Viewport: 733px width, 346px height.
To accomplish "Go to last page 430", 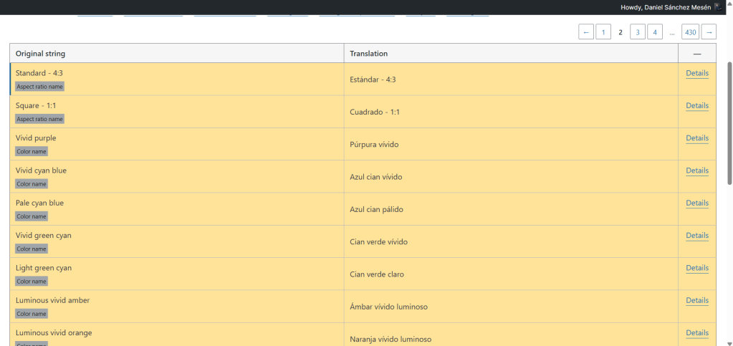I will click(690, 32).
